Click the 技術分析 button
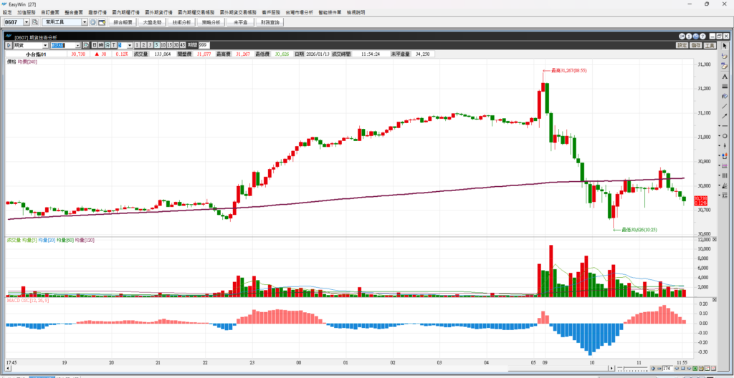The height and width of the screenshot is (378, 734). click(181, 22)
